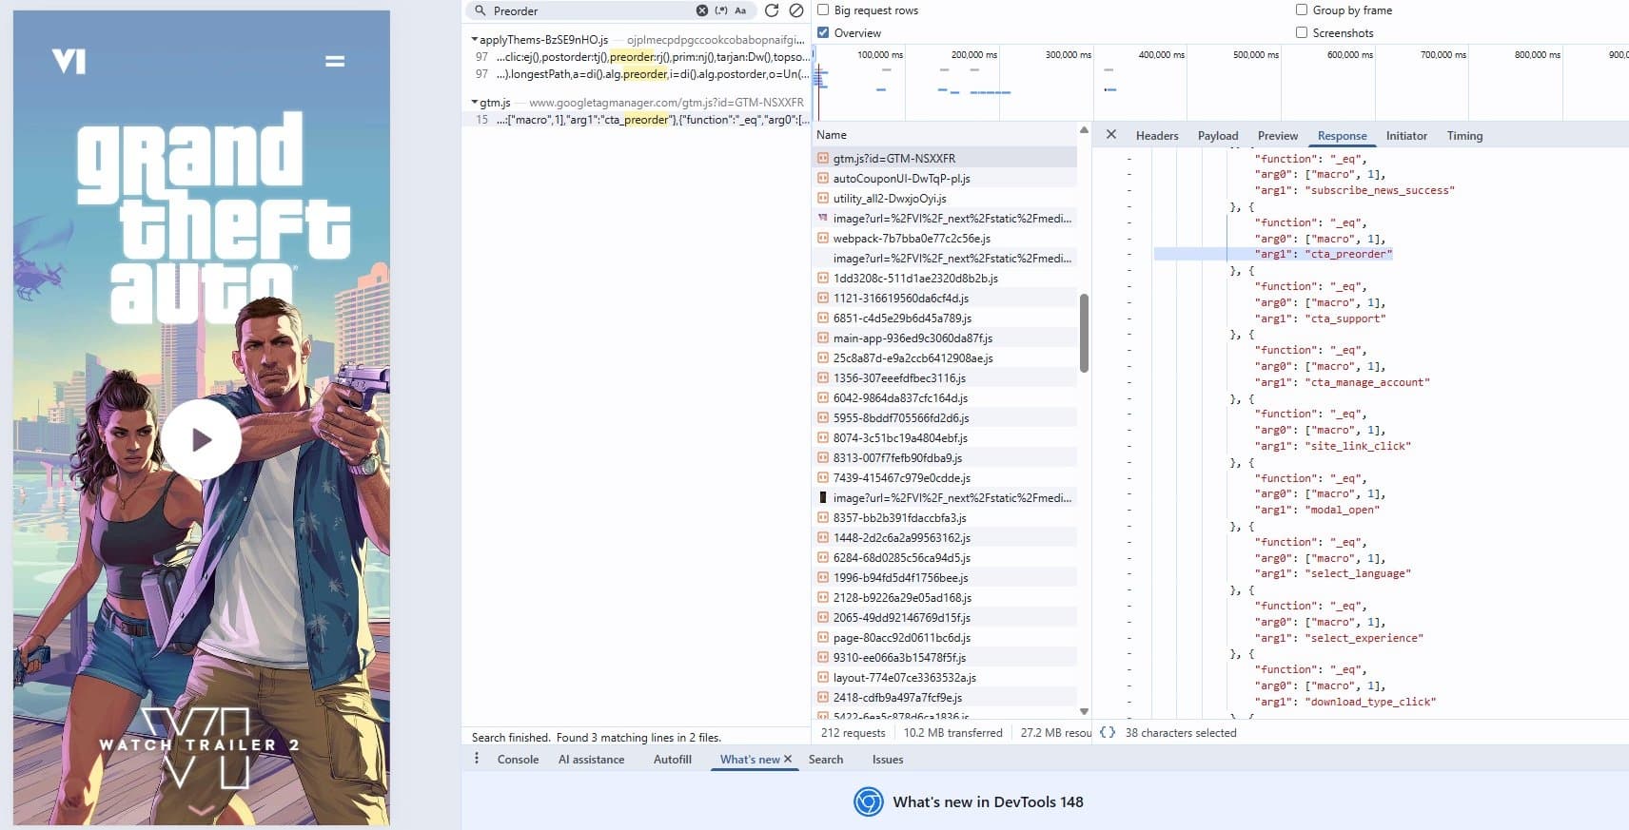This screenshot has width=1629, height=830.
Task: Collapse the gtm.js search result group
Action: 475,102
